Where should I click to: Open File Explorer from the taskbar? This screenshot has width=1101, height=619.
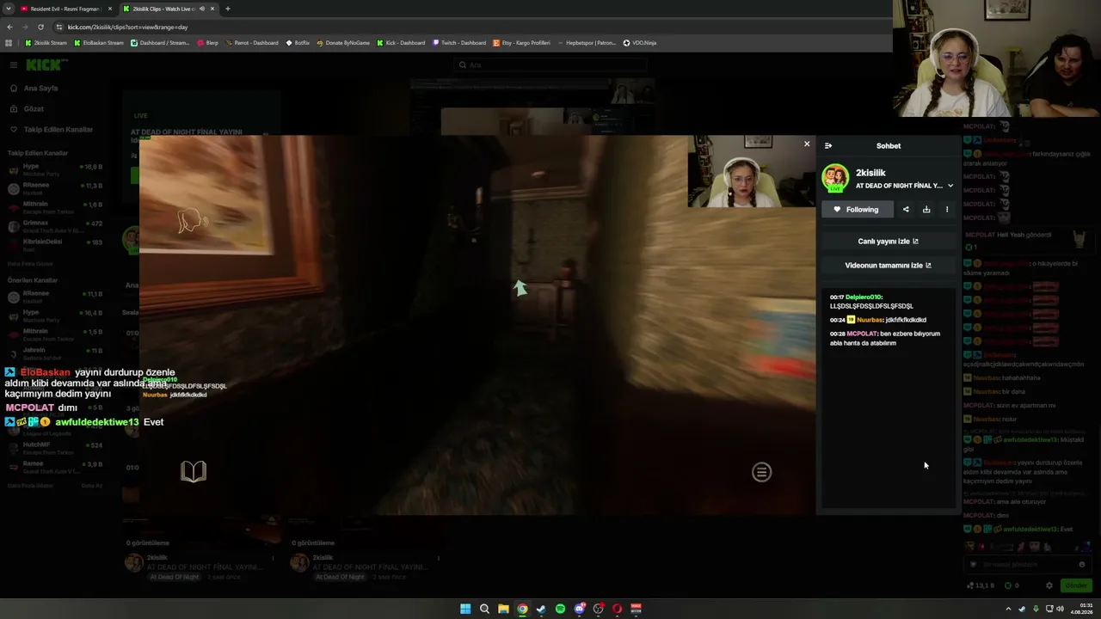(x=503, y=609)
